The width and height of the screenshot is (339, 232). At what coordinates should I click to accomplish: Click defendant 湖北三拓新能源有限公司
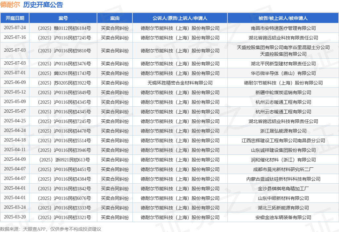[x=283, y=208]
